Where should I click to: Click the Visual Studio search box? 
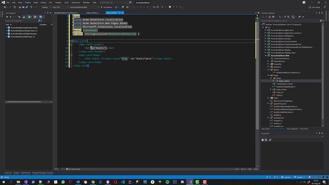point(115,3)
